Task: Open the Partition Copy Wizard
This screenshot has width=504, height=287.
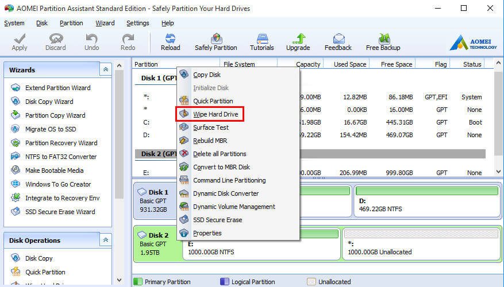Action: [55, 115]
